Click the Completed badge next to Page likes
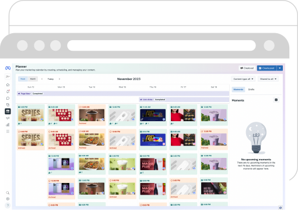The height and width of the screenshot is (215, 298). (38, 94)
